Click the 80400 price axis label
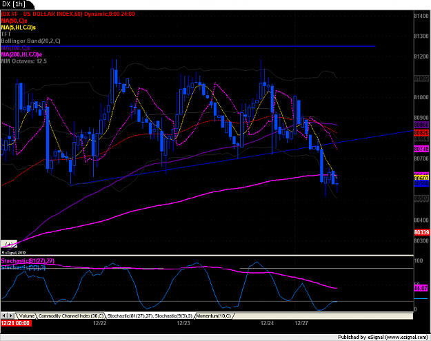Viewport: 431px width, 341px height. point(421,220)
